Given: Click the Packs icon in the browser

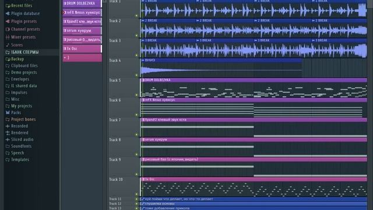Looking at the screenshot, I should click(8, 113).
